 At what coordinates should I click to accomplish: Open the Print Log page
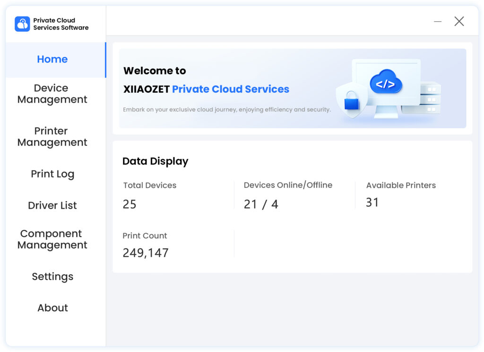coord(52,174)
